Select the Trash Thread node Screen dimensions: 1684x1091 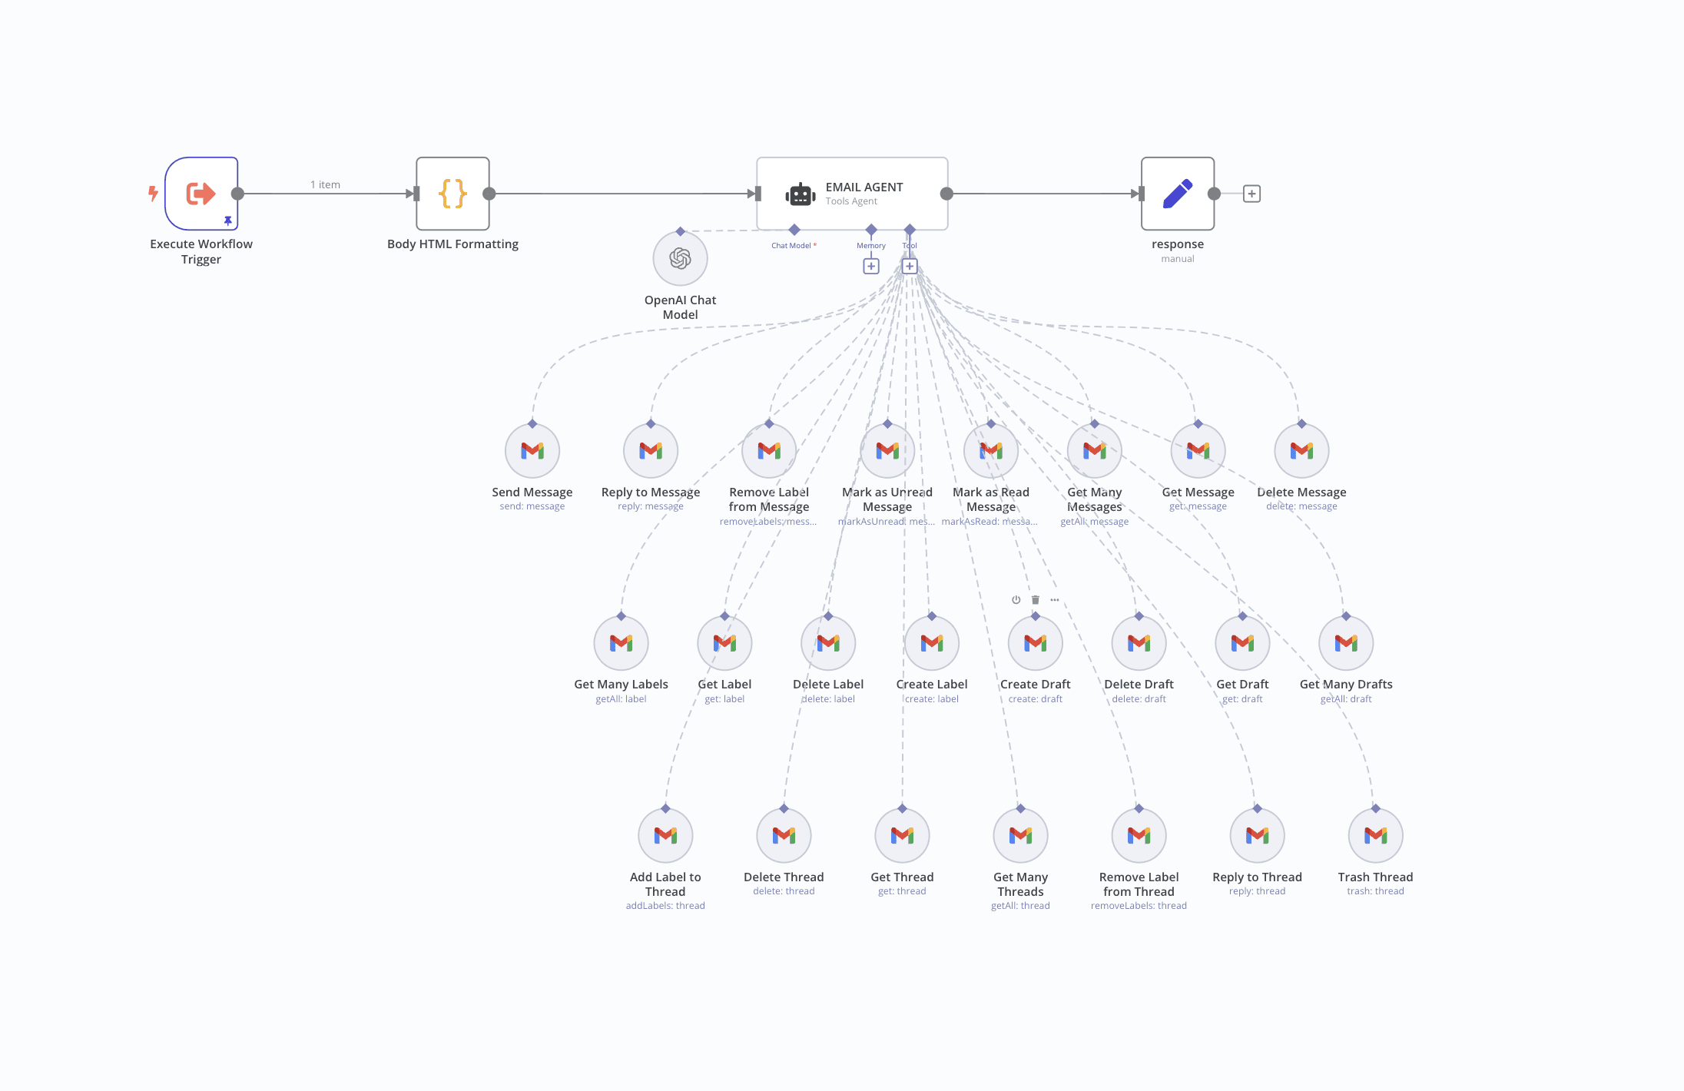[1376, 835]
